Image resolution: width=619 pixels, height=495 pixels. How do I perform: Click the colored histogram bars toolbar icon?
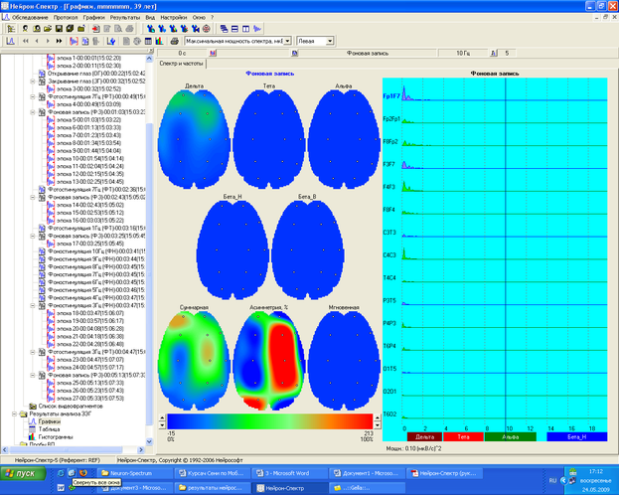(x=159, y=41)
